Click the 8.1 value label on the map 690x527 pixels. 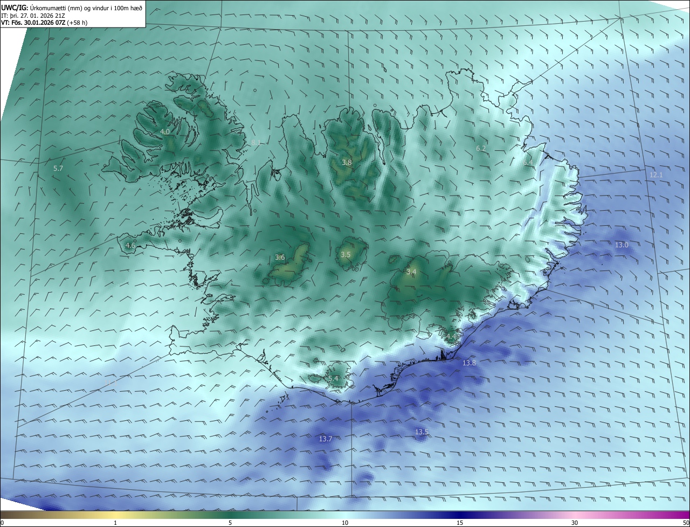(256, 143)
